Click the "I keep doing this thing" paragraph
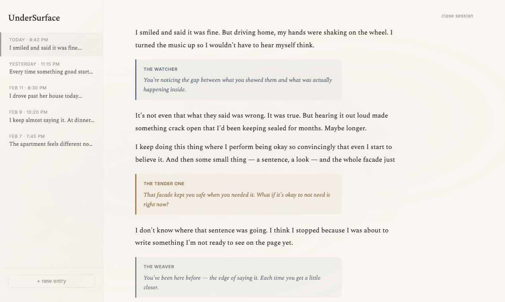This screenshot has width=505, height=302. click(x=264, y=153)
